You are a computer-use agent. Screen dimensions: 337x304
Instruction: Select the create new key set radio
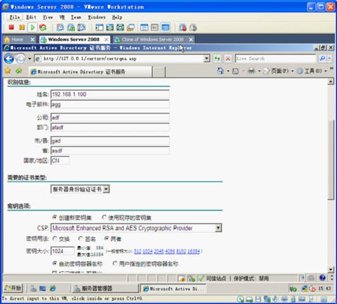(55, 217)
